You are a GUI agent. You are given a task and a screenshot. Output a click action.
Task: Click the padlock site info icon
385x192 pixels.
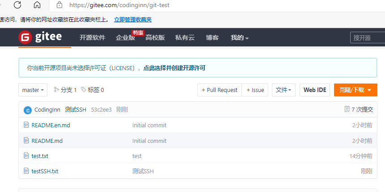click(x=59, y=4)
